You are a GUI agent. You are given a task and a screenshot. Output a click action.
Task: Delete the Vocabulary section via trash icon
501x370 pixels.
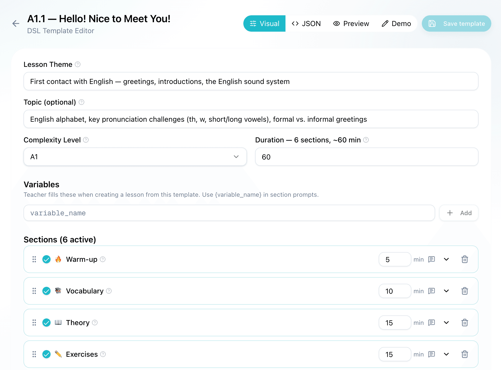point(465,291)
